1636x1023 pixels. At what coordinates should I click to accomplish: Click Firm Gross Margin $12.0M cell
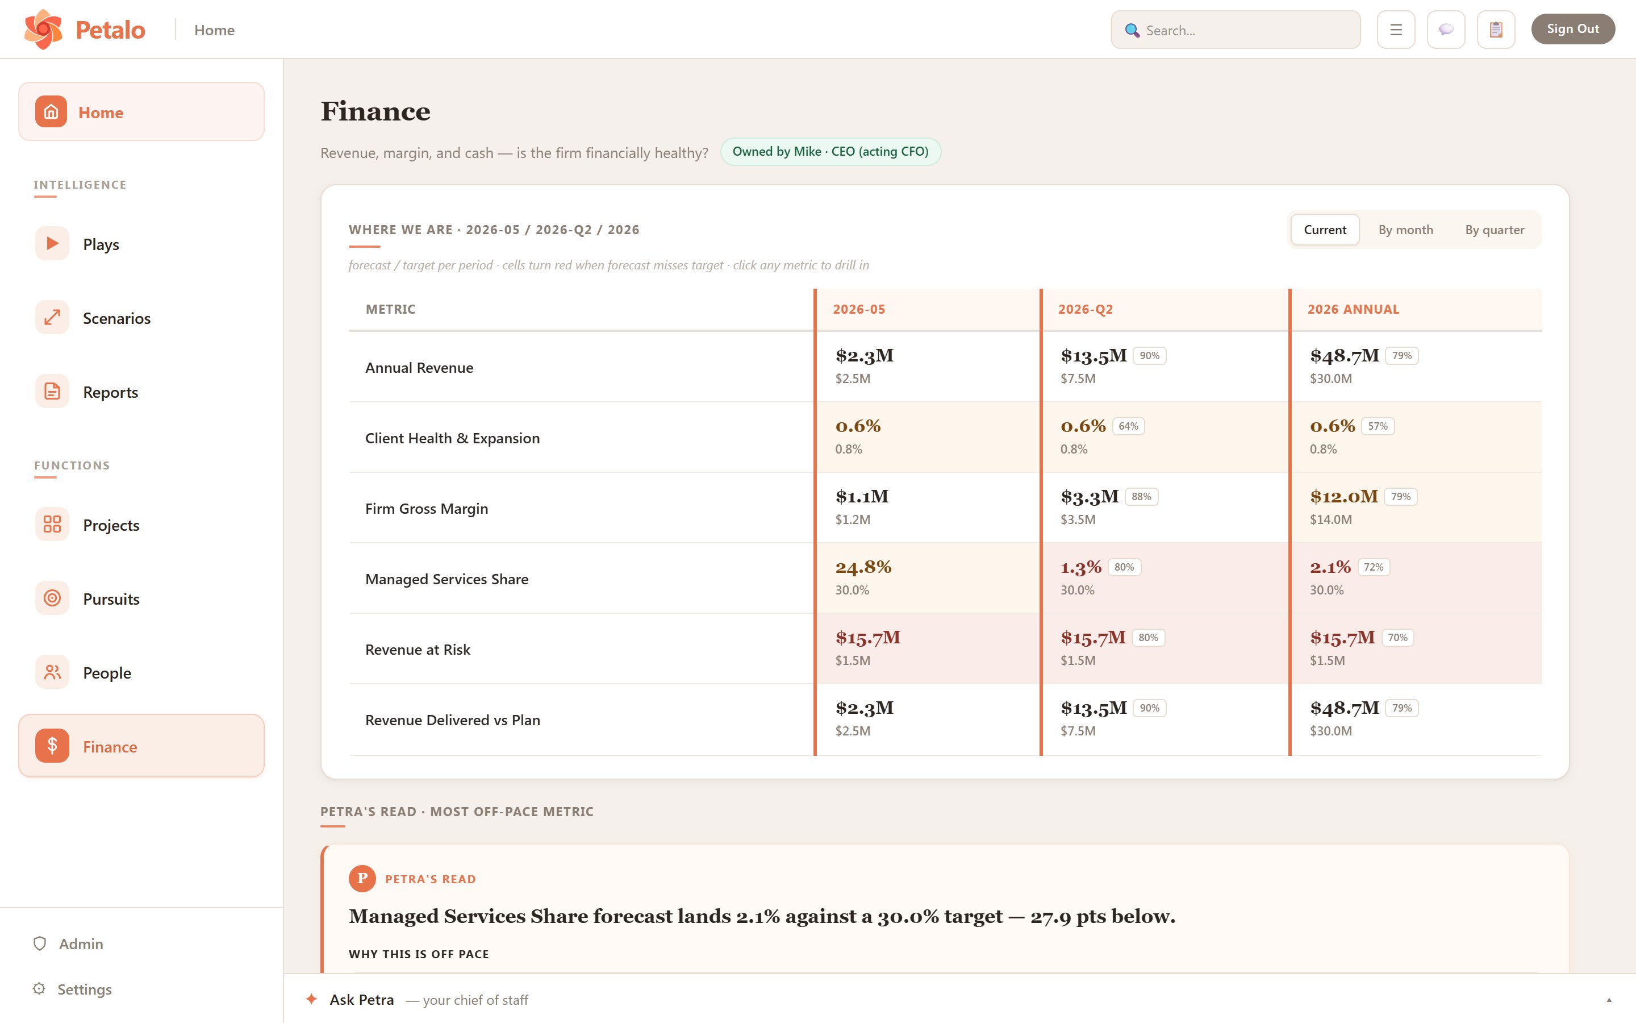point(1416,507)
